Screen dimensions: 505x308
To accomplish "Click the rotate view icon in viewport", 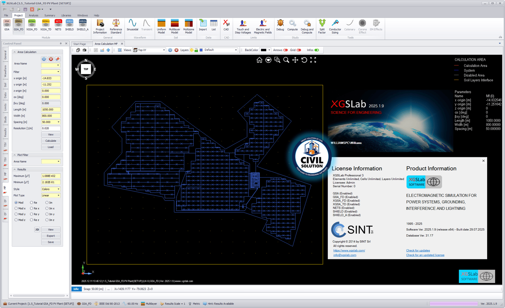I will tap(304, 60).
